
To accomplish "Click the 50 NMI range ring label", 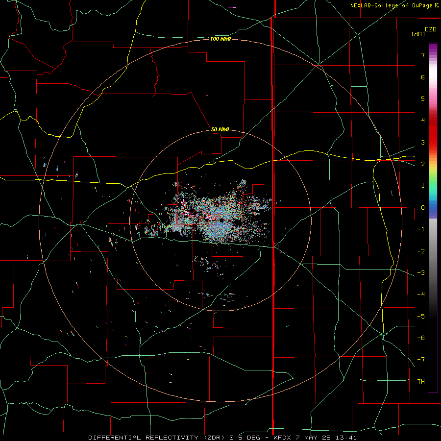I will coord(220,129).
